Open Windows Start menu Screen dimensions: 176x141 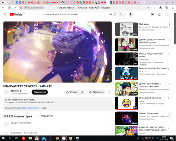tap(3, 138)
